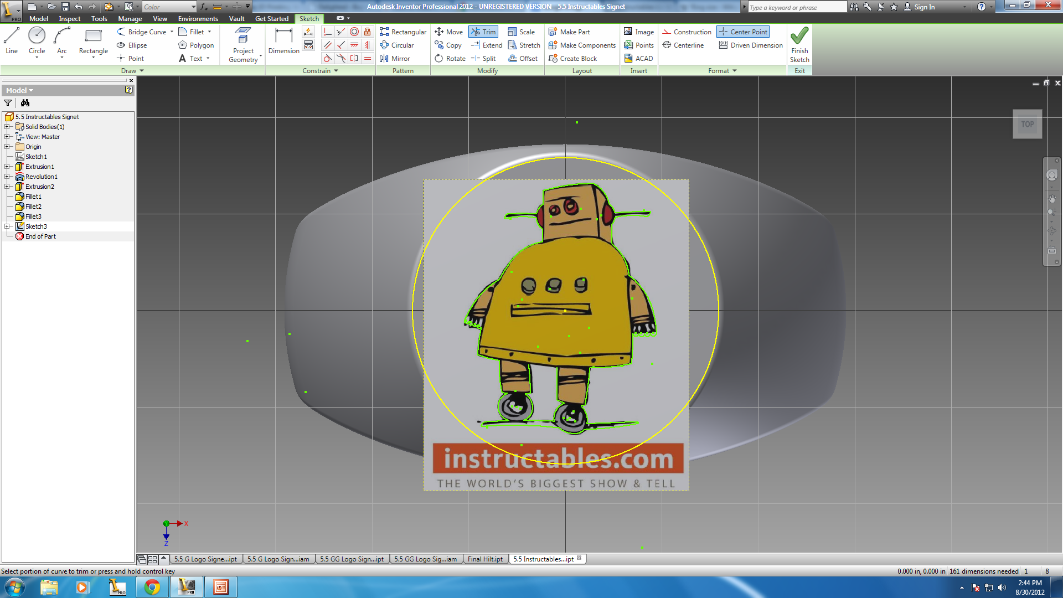This screenshot has height=598, width=1063.
Task: Click the Windows Start button
Action: pos(14,587)
